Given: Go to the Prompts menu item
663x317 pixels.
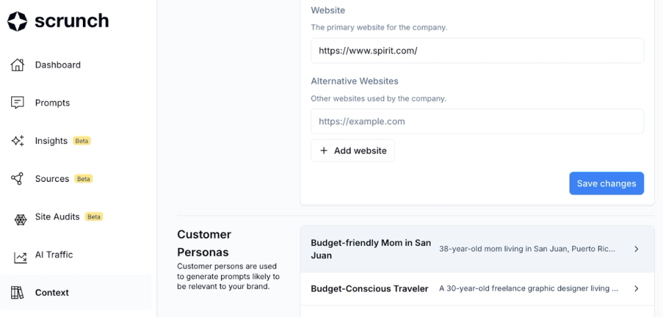Looking at the screenshot, I should 52,103.
